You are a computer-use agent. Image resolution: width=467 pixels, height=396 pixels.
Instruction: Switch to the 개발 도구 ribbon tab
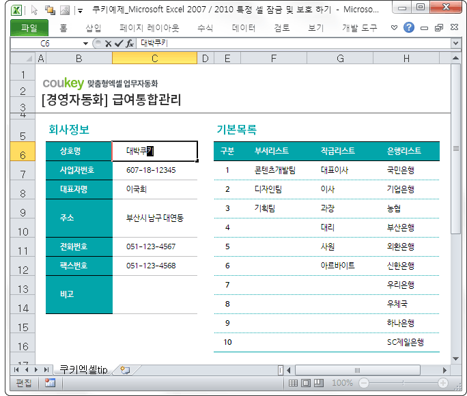pos(360,28)
